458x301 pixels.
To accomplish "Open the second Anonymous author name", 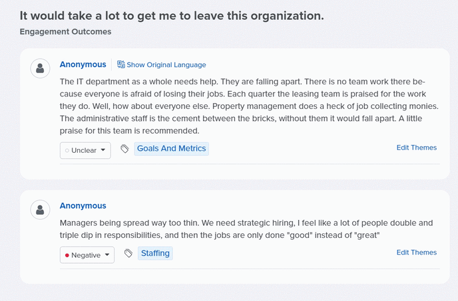I will click(83, 205).
